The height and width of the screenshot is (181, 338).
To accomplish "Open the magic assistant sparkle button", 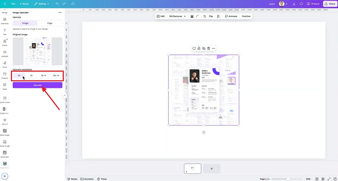I will (5, 176).
